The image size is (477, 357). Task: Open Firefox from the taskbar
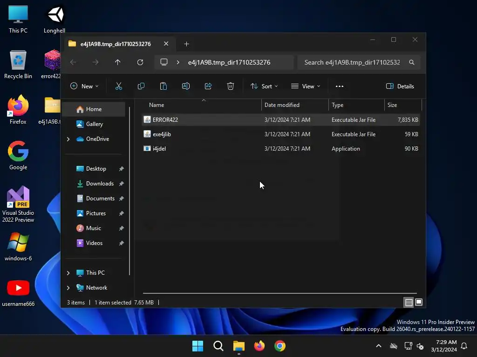point(259,346)
